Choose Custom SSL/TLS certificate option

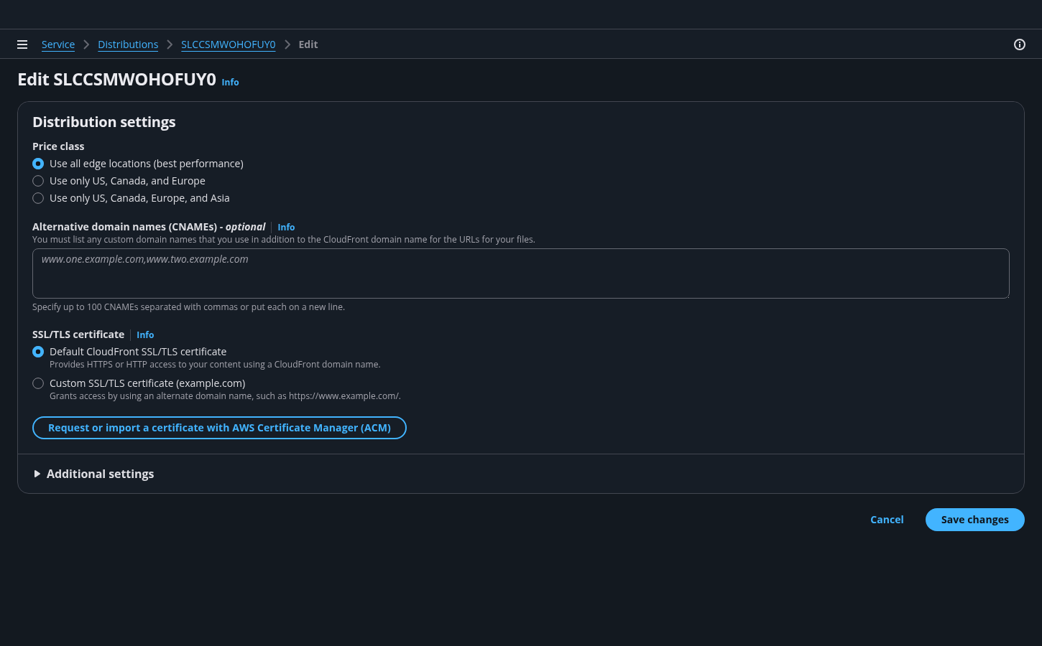click(38, 383)
